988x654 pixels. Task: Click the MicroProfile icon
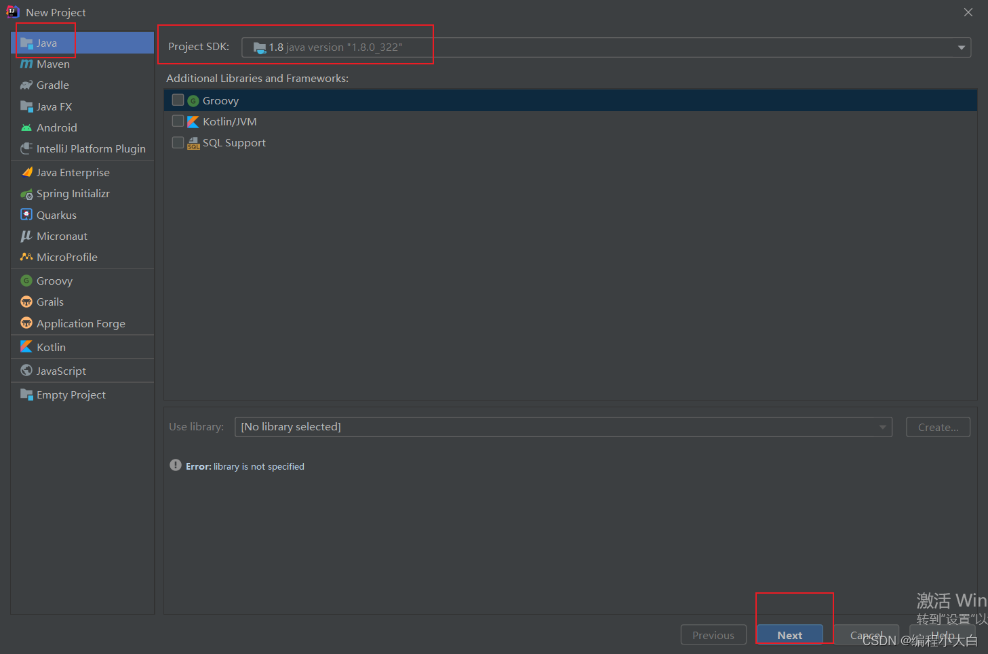(x=26, y=257)
